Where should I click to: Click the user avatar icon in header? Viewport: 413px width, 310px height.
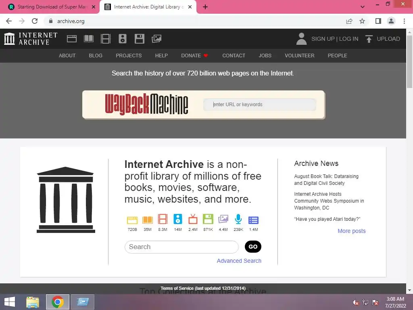coord(302,39)
